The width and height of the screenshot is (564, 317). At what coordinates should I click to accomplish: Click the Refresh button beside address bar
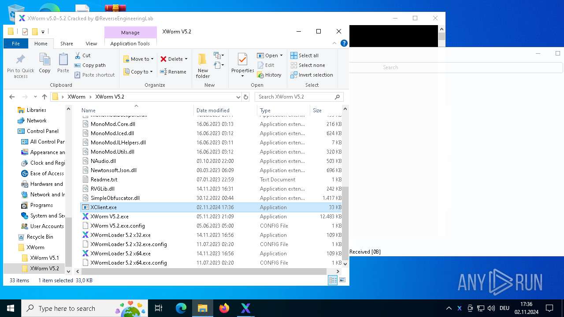(x=246, y=97)
